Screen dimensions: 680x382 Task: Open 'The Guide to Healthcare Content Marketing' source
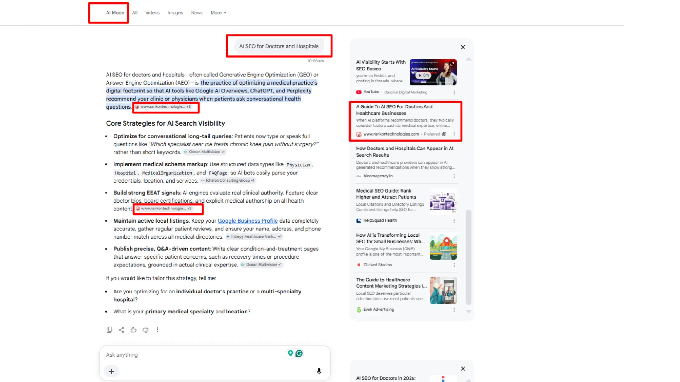point(391,283)
